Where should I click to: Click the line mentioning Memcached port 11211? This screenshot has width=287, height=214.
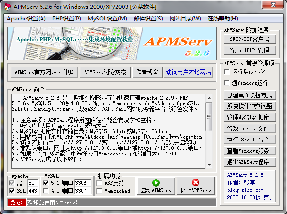[94, 154]
